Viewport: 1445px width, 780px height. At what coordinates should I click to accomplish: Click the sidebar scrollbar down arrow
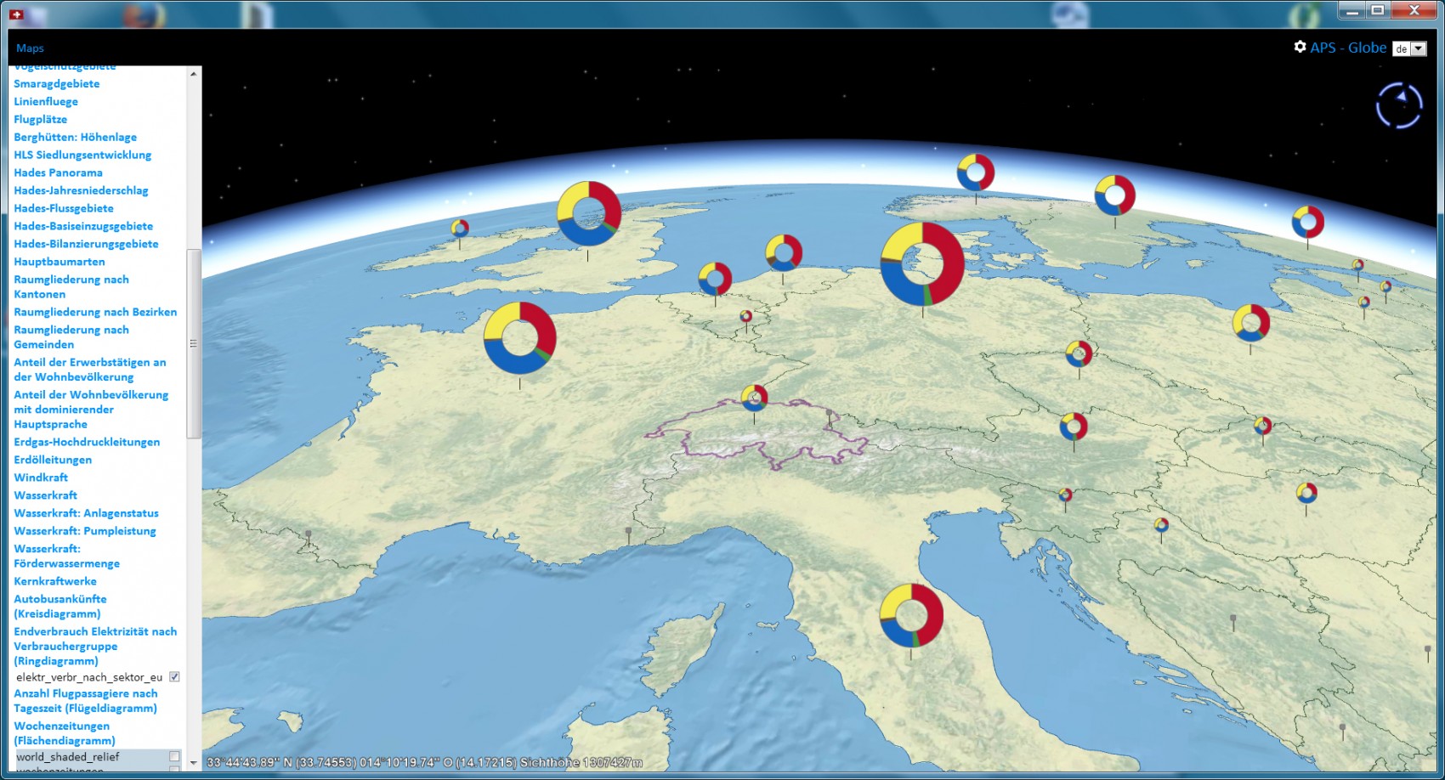point(194,762)
